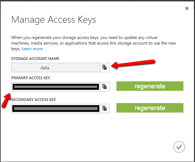Image resolution: width=195 pixels, height=162 pixels.
Task: Regenerate the secondary access key
Action: [x=150, y=108]
